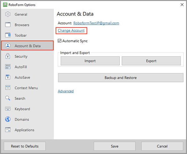Viewport: 187px width, 154px height.
Task: Cancel the options dialog
Action: [x=162, y=146]
